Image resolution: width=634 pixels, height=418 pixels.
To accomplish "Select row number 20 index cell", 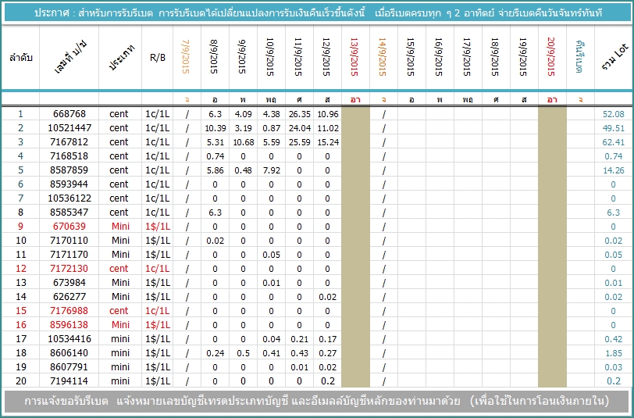I will pos(21,381).
